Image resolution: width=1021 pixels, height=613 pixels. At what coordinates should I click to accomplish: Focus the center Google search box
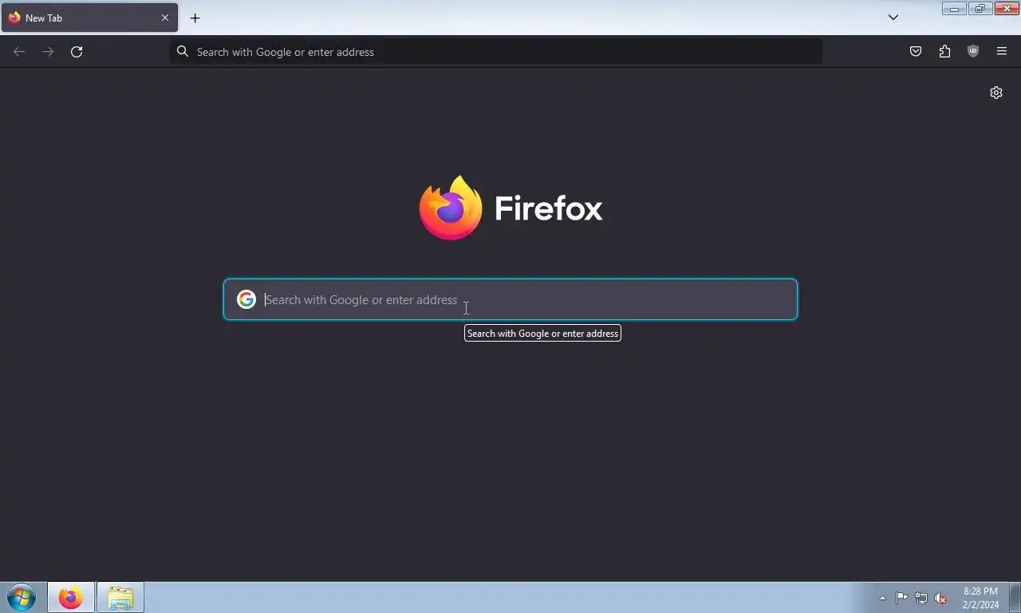(510, 299)
